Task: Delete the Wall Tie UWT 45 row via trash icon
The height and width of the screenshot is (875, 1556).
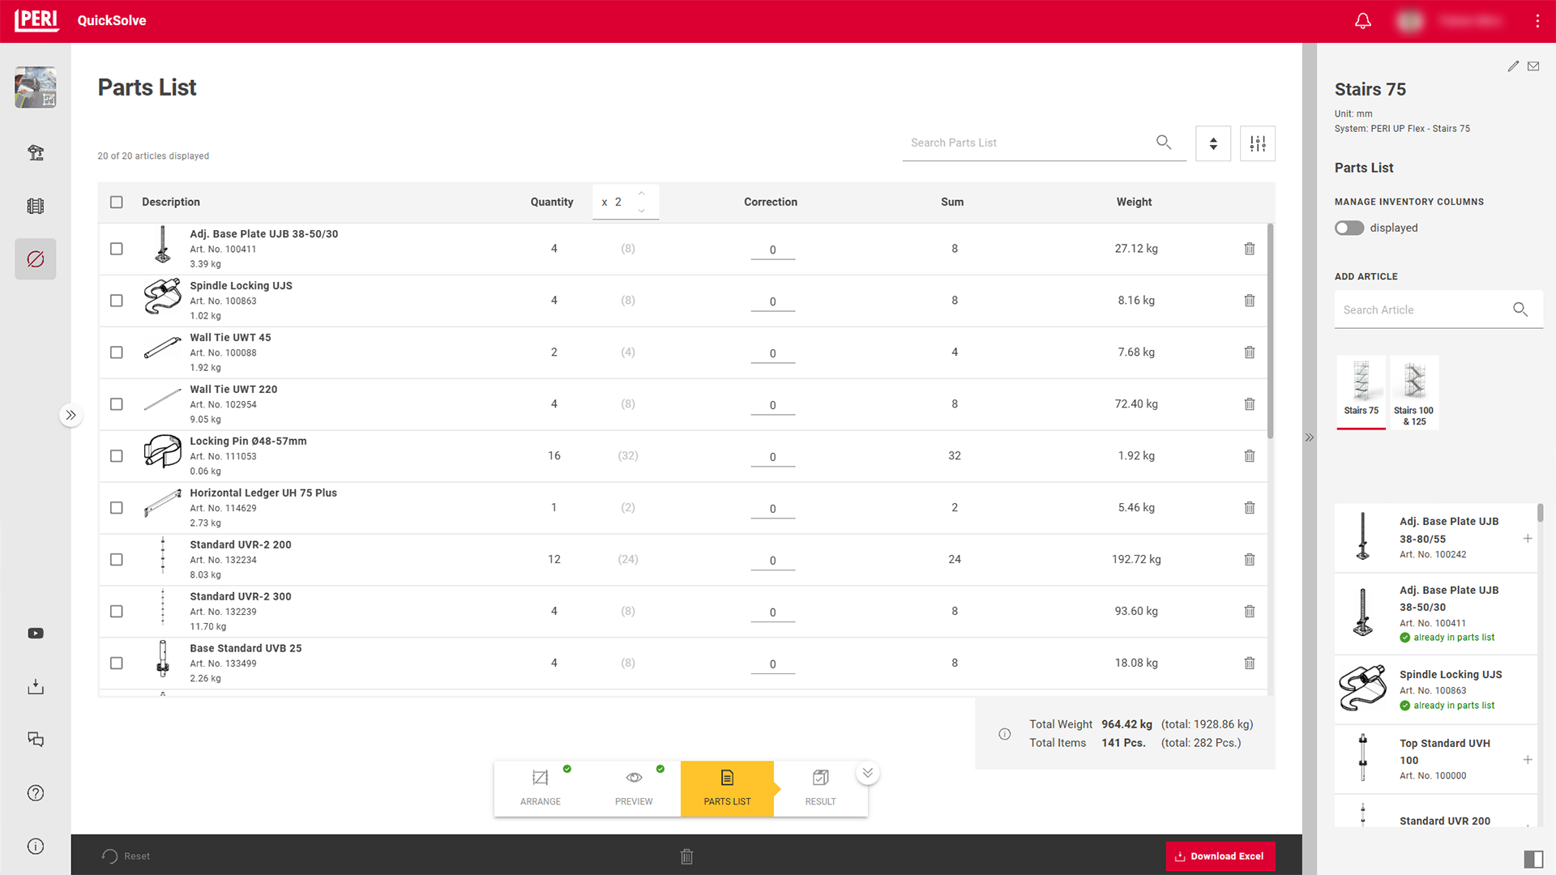Action: [1250, 352]
